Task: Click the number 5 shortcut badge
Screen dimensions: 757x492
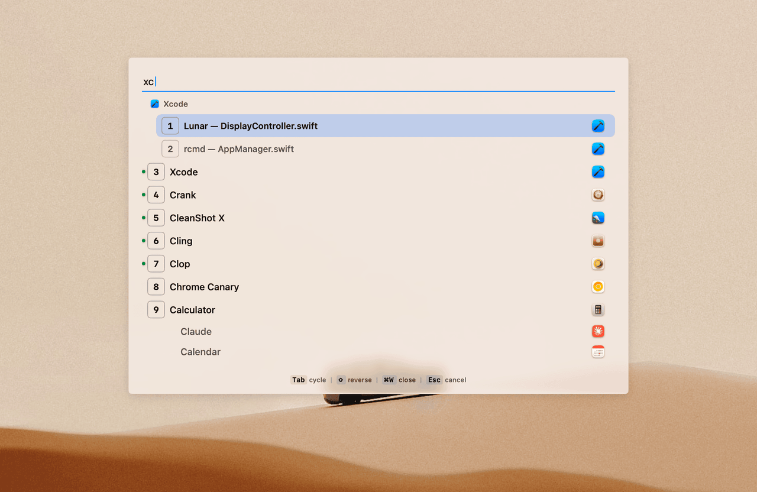Action: point(156,218)
